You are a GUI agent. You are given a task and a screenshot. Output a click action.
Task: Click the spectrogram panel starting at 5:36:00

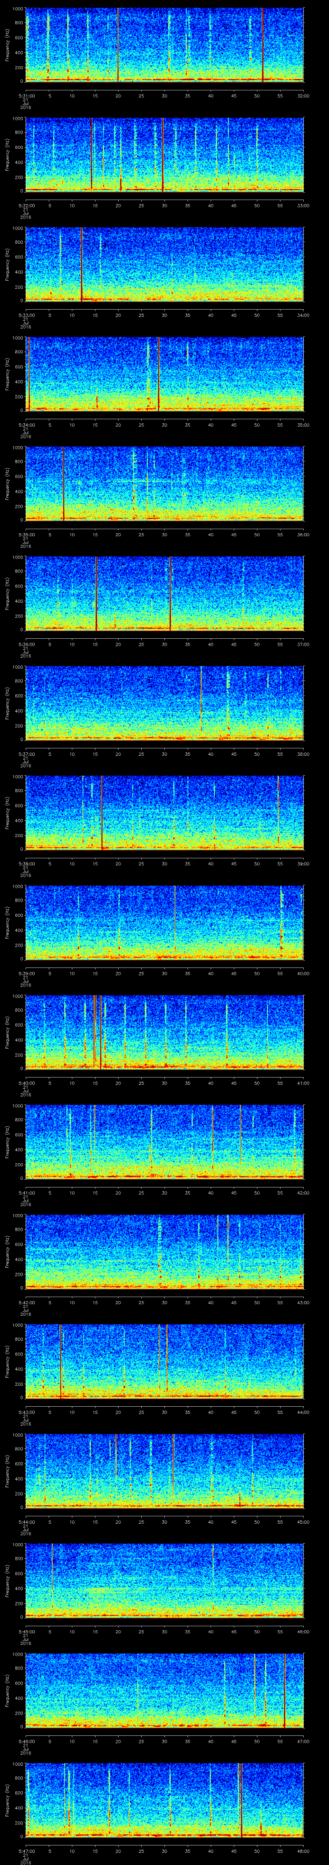pyautogui.click(x=165, y=593)
